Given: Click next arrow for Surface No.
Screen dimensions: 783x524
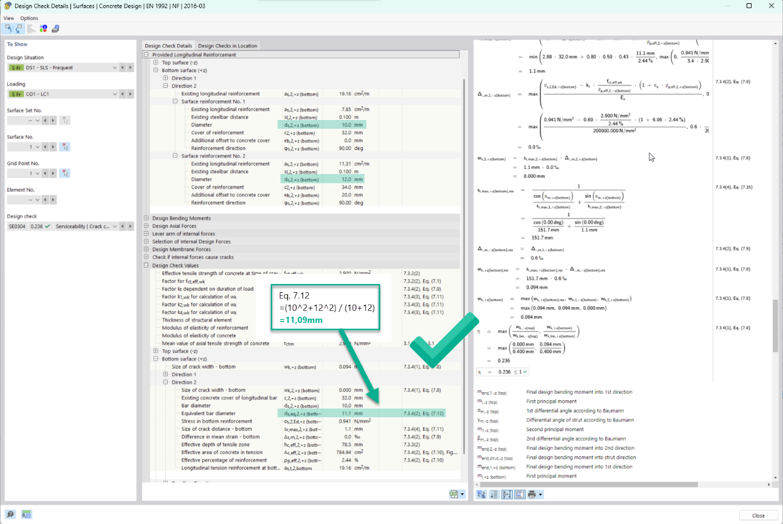Looking at the screenshot, I should click(x=53, y=146).
